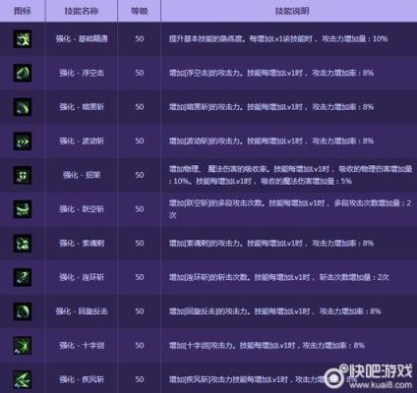The image size is (417, 393).
Task: Click level 50 in the 浮空击 row
Action: [140, 73]
